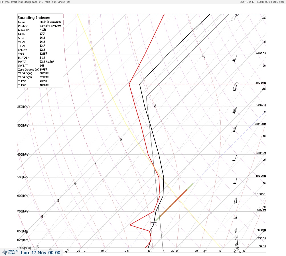Click the BOYDEN value 91.4
This screenshot has height=256, width=286.
click(x=43, y=57)
